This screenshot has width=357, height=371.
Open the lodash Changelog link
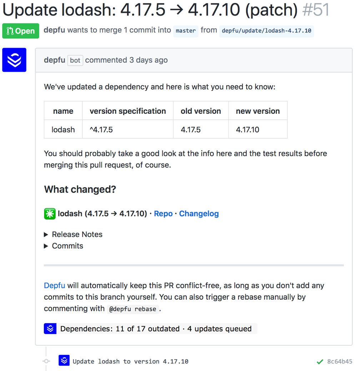point(199,214)
